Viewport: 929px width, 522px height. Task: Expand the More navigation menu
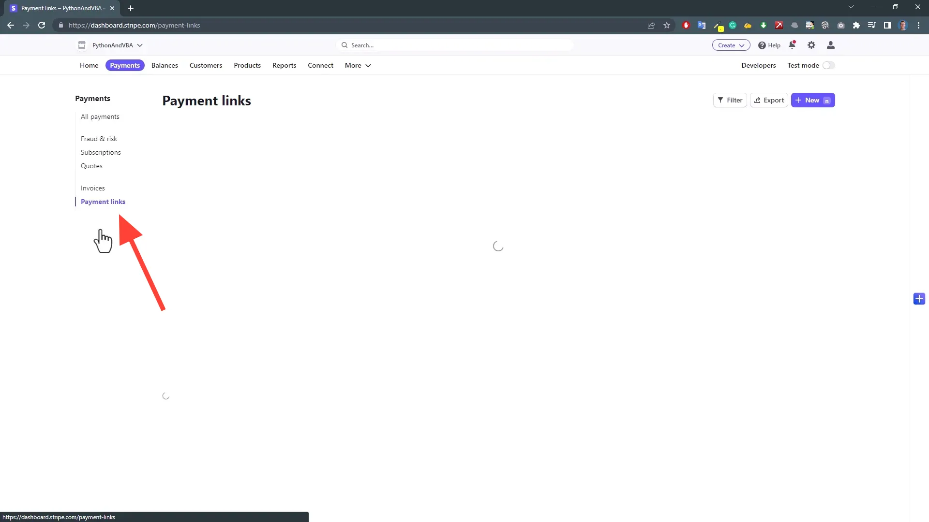[358, 65]
